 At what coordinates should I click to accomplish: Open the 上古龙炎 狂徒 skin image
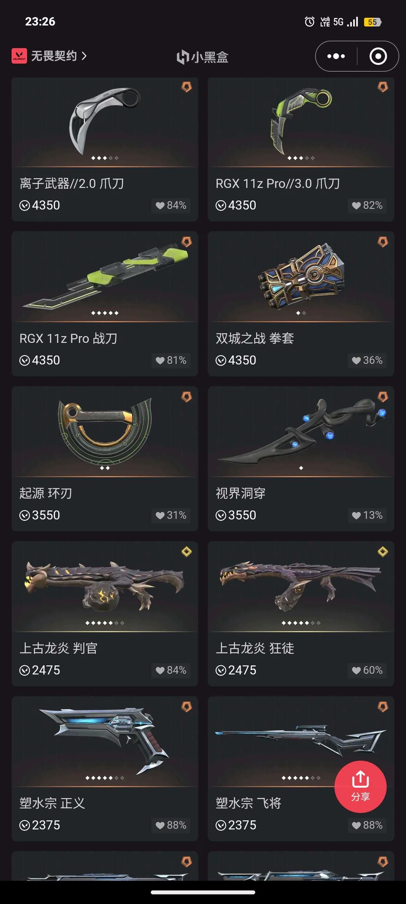(301, 586)
